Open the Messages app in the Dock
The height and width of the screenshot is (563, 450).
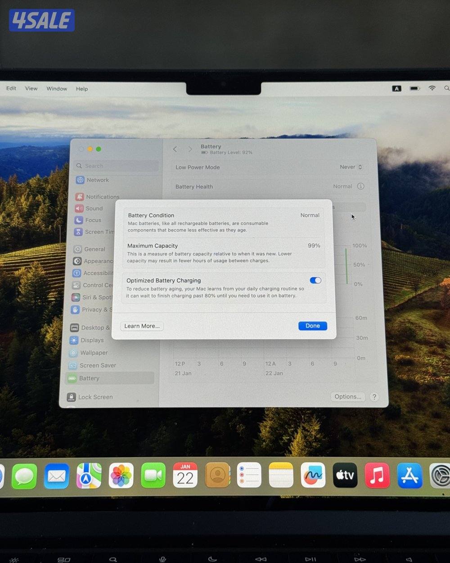[x=24, y=476]
